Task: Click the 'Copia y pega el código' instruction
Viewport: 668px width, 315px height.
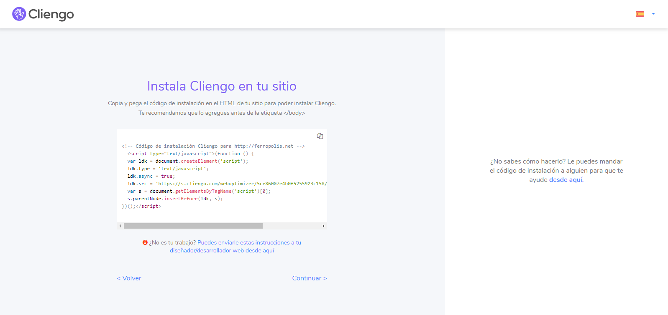Action: 222,103
